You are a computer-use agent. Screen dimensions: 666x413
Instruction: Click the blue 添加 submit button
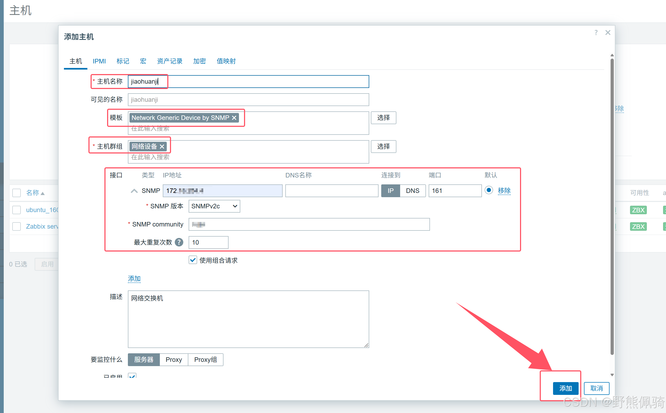coord(565,388)
